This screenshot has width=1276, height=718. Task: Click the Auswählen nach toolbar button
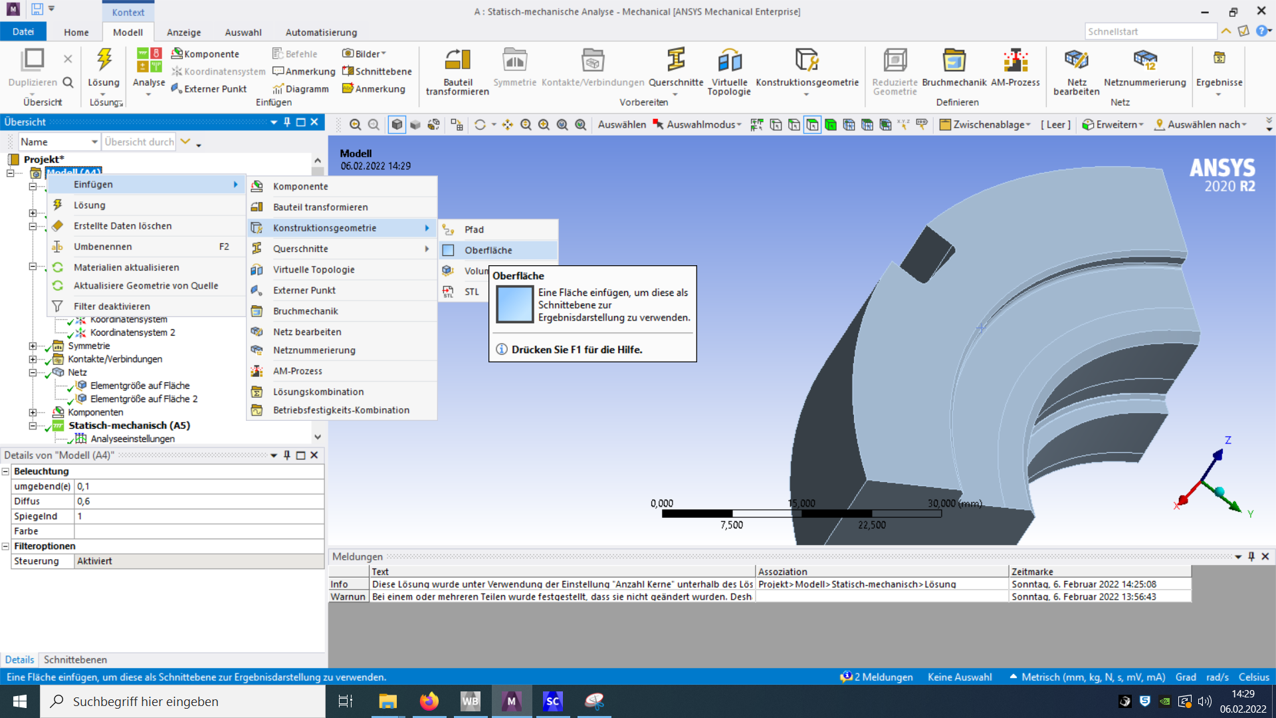click(1201, 124)
